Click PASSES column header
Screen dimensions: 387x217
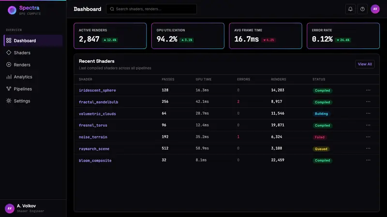(x=168, y=79)
